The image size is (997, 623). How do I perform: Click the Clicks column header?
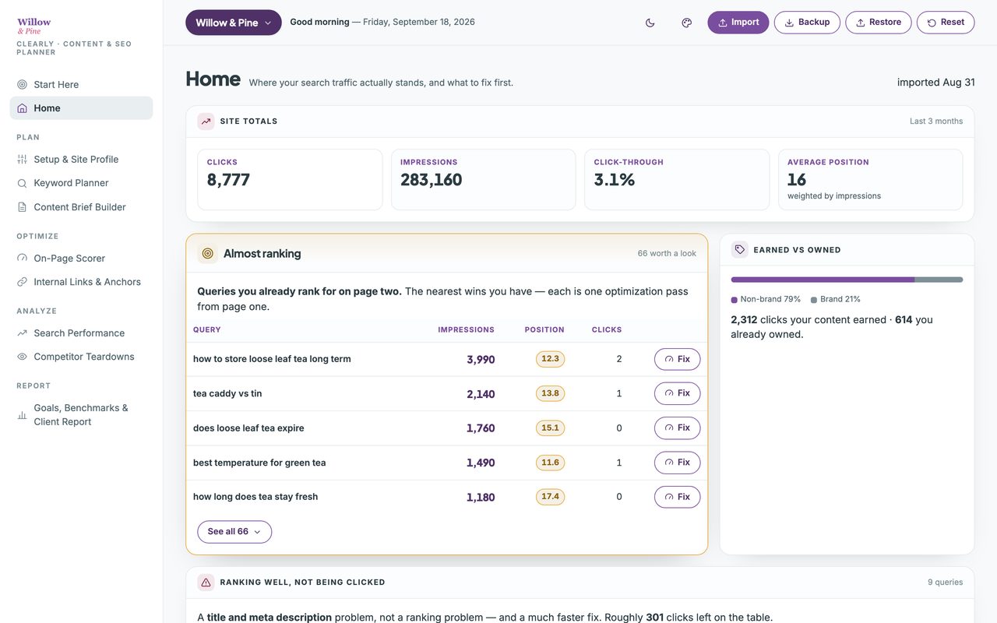[607, 329]
